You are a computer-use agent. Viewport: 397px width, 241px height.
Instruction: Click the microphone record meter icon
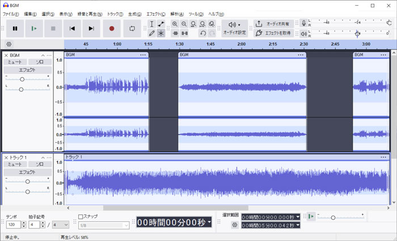[303, 23]
